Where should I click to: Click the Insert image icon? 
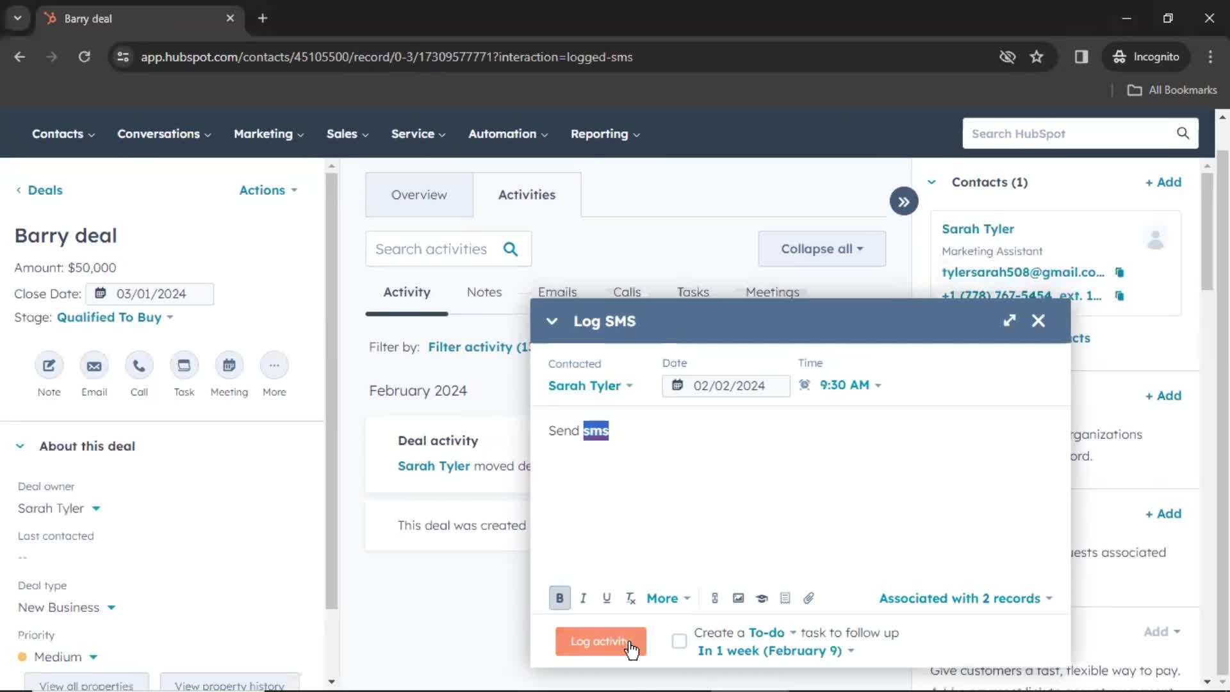tap(737, 598)
